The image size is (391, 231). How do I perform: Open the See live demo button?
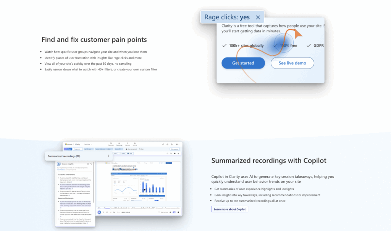point(292,63)
